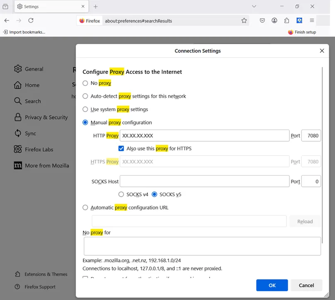Click the forward navigation arrow
This screenshot has height=300, width=335.
(19, 20)
